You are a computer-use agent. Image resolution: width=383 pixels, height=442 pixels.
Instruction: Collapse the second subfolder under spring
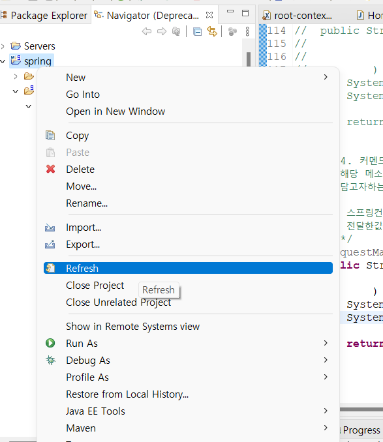point(16,91)
